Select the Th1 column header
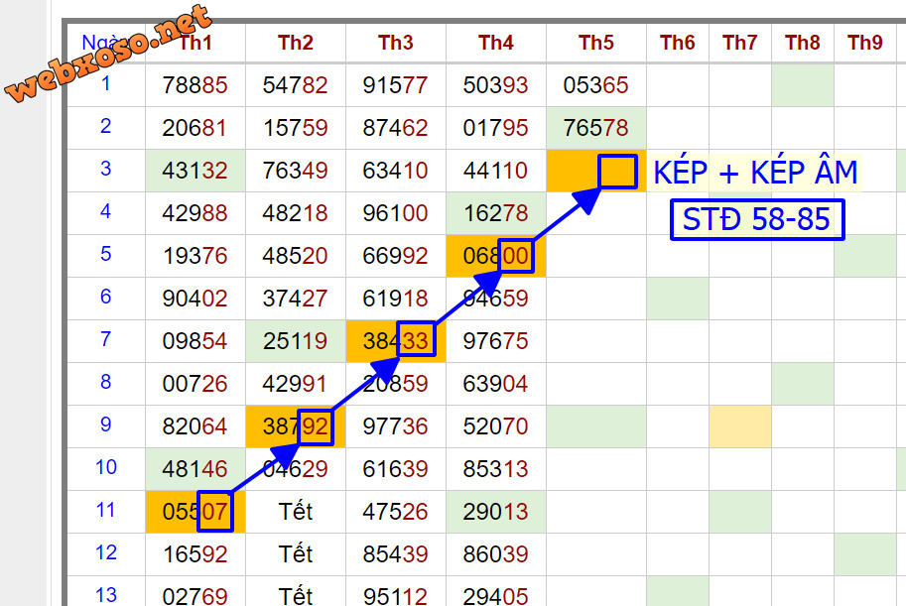The height and width of the screenshot is (606, 906). (195, 43)
